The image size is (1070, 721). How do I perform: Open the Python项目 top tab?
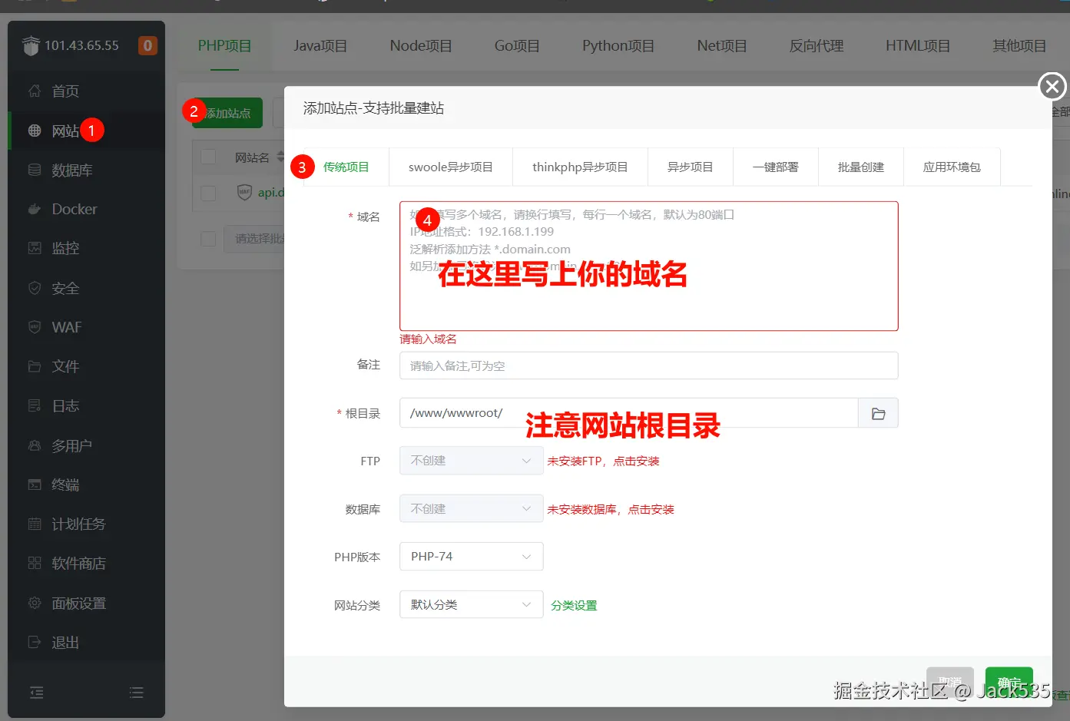618,46
